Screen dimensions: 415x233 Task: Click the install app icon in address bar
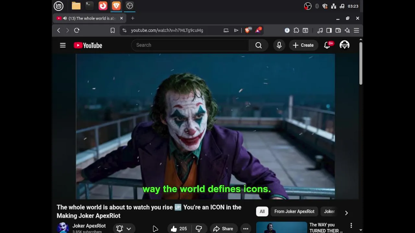[226, 30]
